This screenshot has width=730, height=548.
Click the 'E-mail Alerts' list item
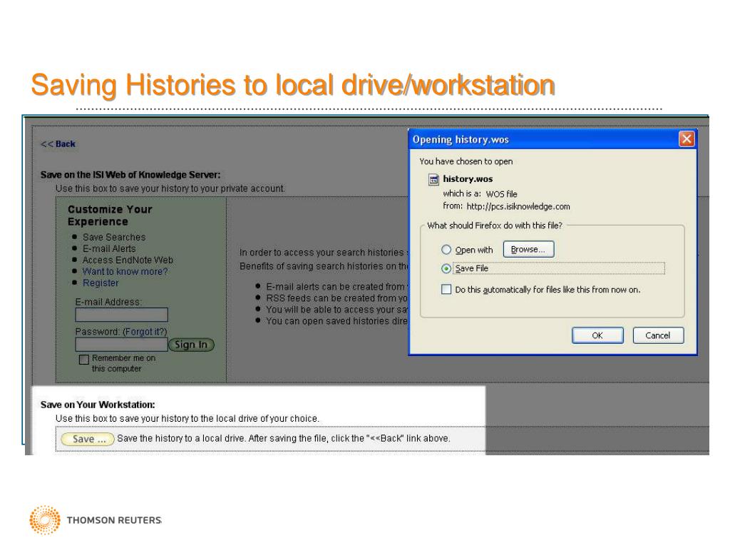pyautogui.click(x=109, y=249)
